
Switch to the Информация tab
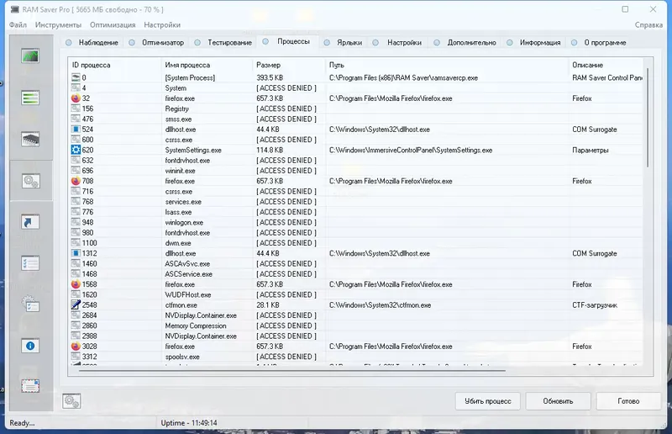coord(534,43)
